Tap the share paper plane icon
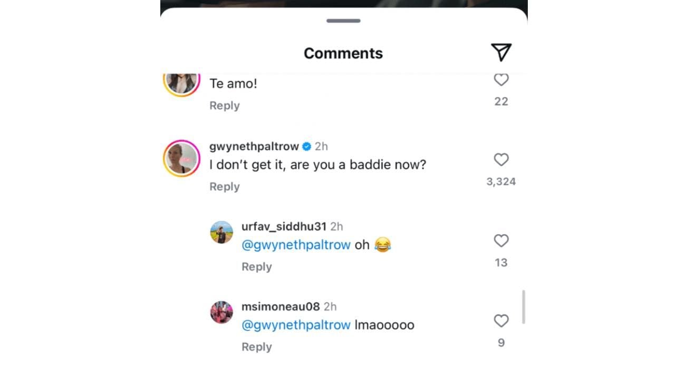Viewport: 675px width, 379px height. (501, 52)
